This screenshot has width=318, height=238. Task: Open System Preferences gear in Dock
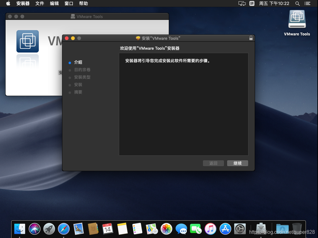pos(240,229)
